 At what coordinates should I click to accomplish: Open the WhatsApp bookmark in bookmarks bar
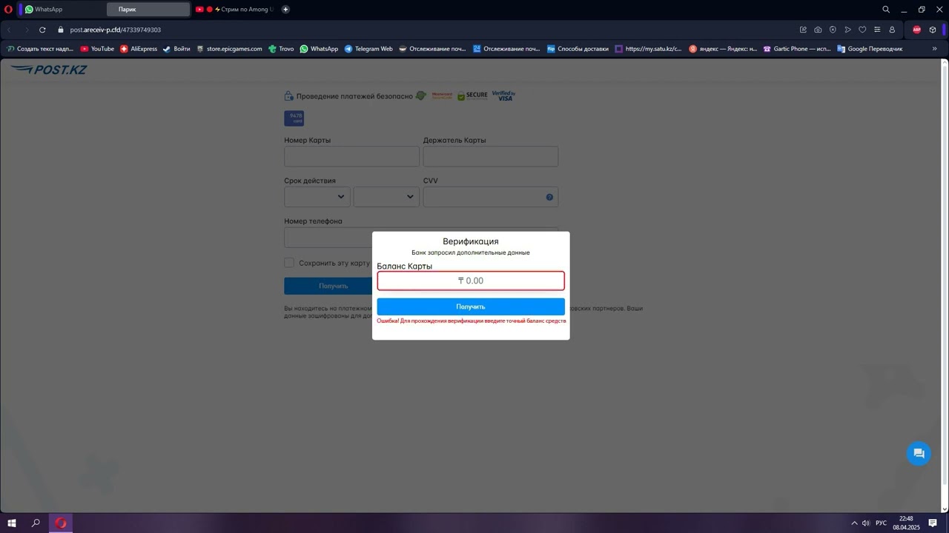click(319, 49)
